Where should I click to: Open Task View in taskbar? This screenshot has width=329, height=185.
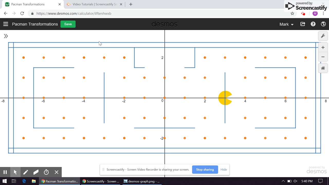pyautogui.click(x=14, y=181)
